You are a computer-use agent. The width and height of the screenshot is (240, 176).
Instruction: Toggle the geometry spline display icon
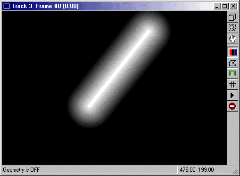point(232,63)
